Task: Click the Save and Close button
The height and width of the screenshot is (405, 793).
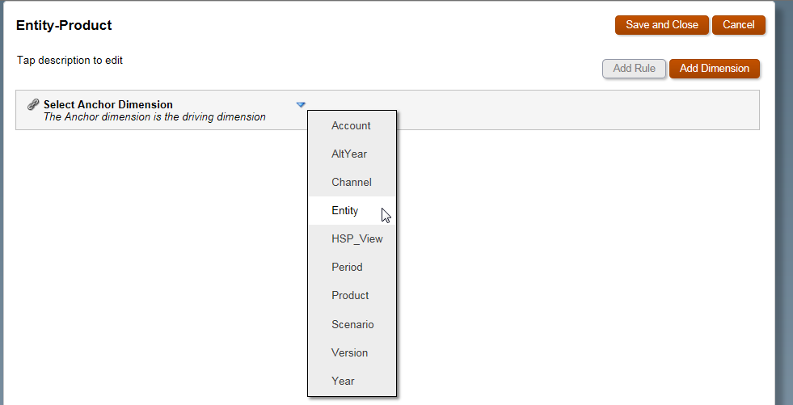Action: click(x=662, y=25)
